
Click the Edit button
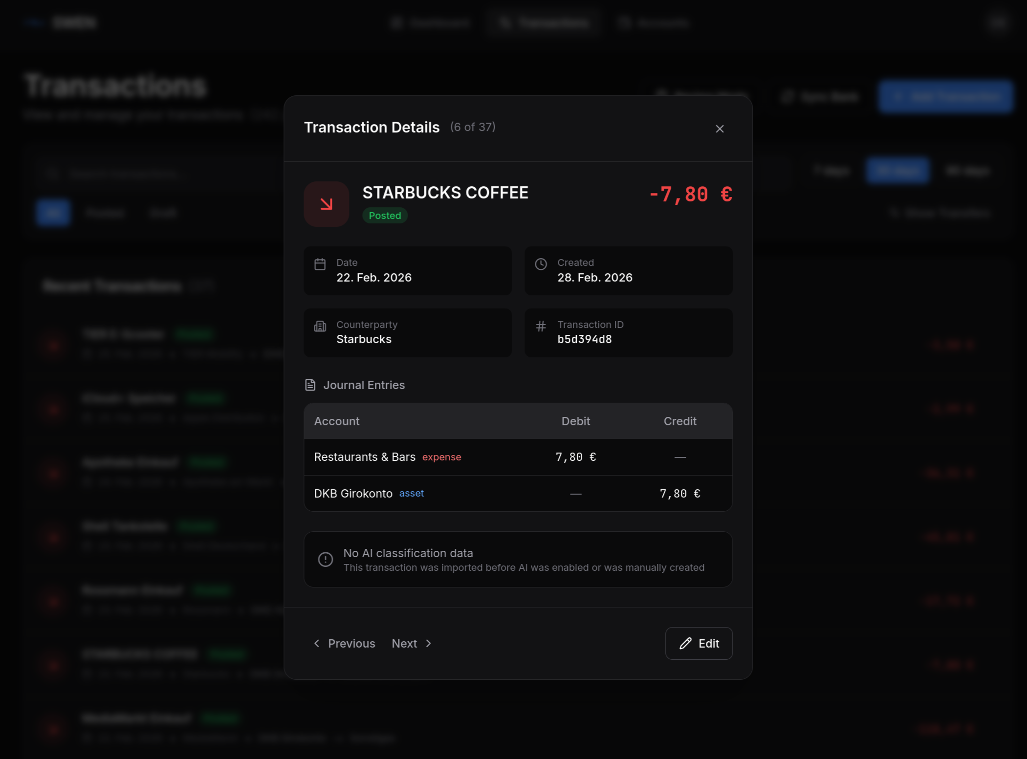click(x=699, y=643)
